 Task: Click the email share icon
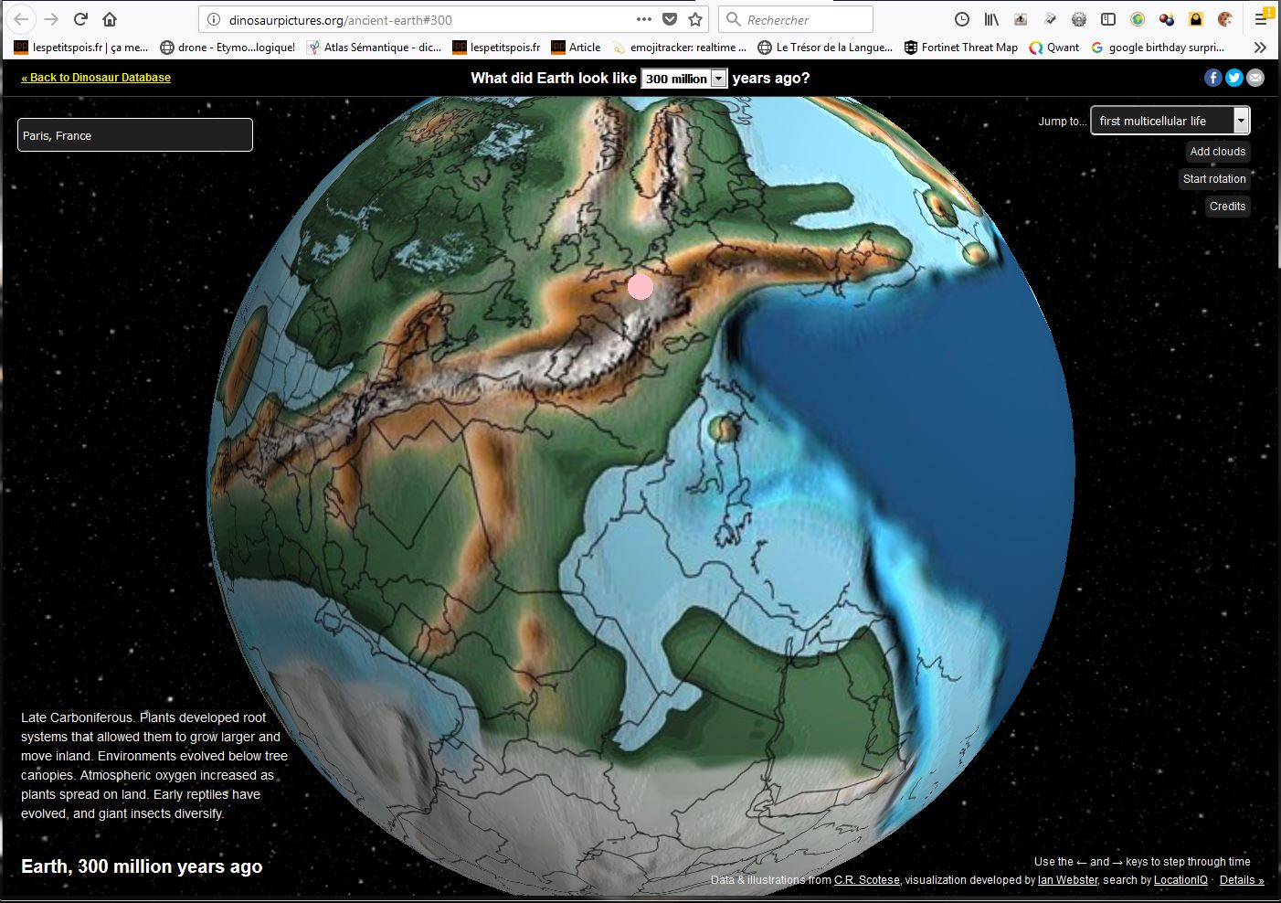coord(1255,78)
